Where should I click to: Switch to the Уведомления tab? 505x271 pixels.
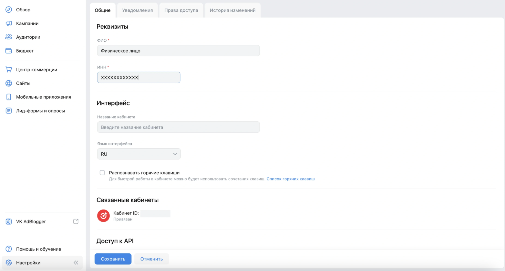point(137,10)
